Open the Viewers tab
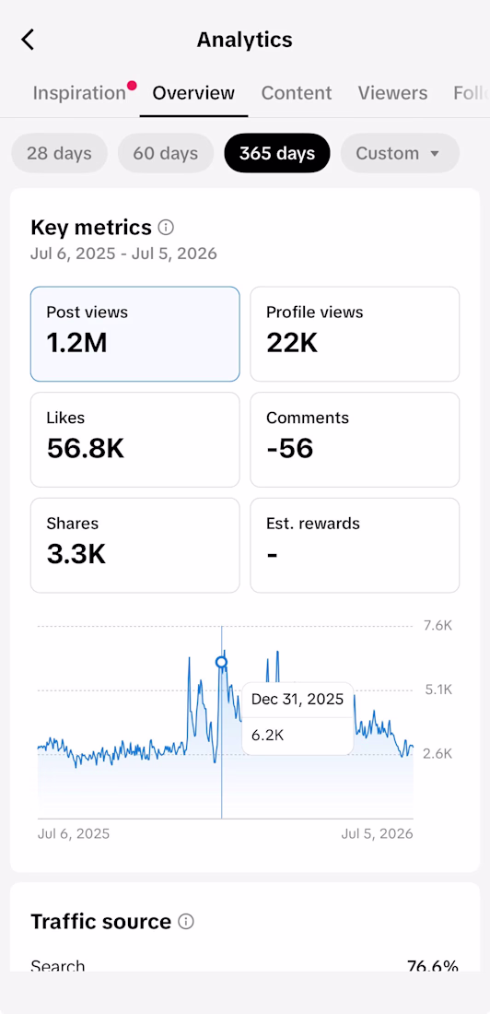The height and width of the screenshot is (1014, 490). [393, 93]
